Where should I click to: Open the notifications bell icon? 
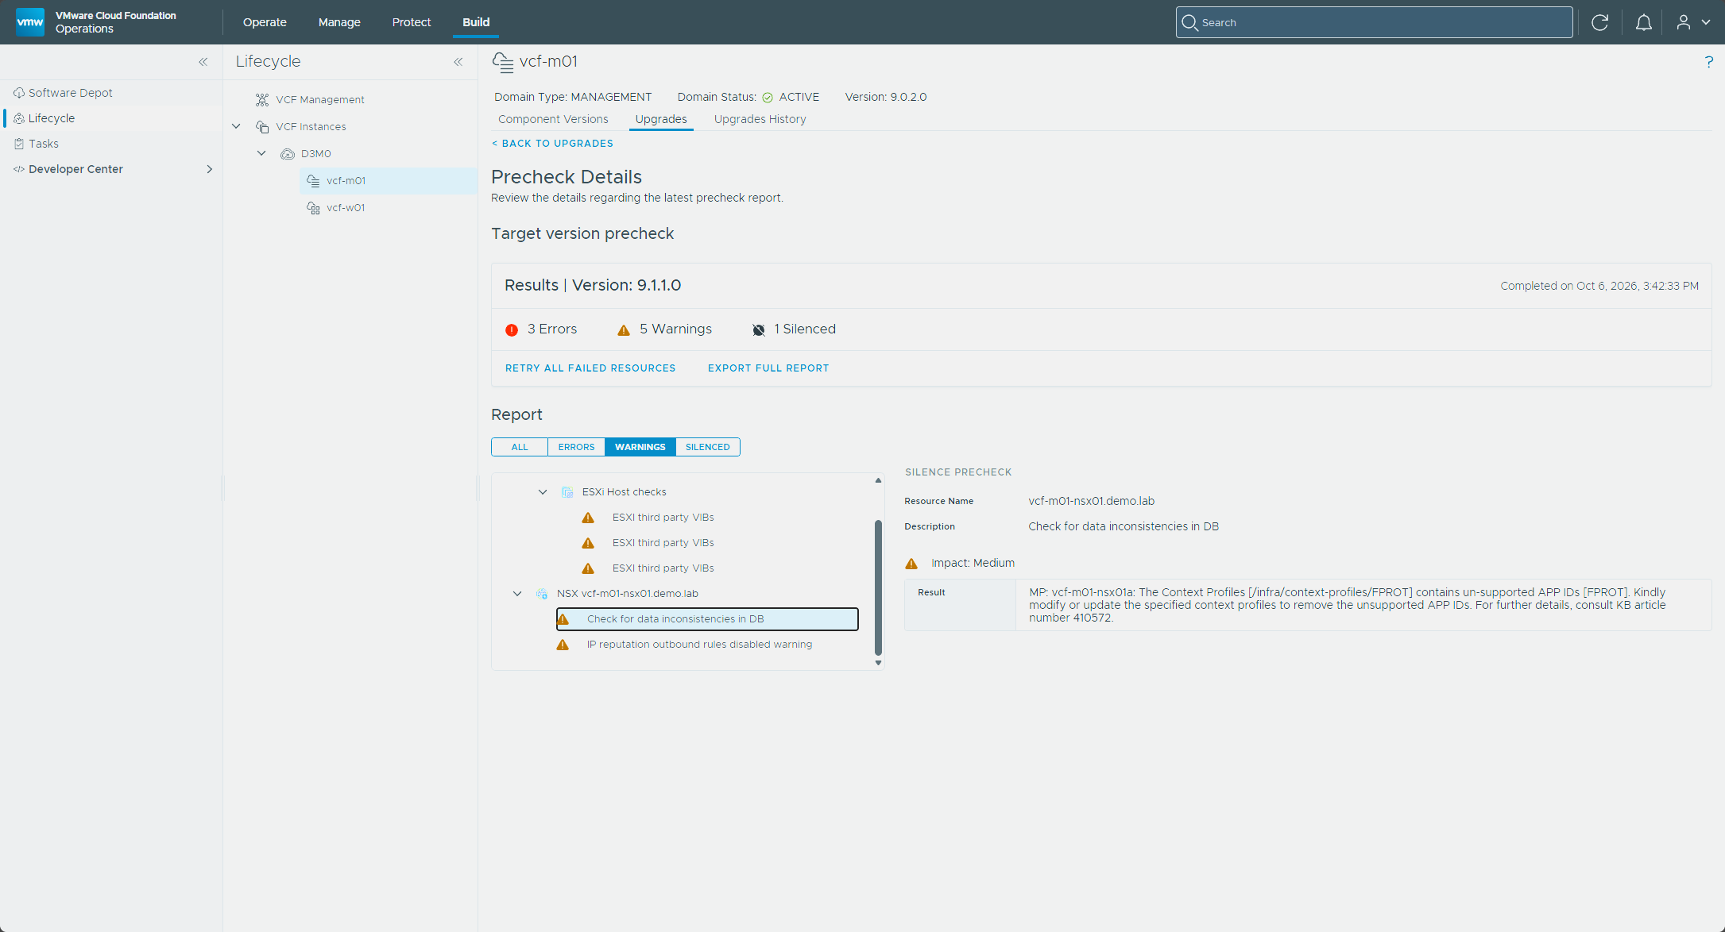pyautogui.click(x=1644, y=22)
